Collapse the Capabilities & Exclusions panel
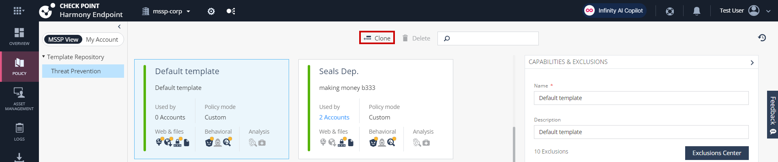The height and width of the screenshot is (162, 778). pos(752,62)
